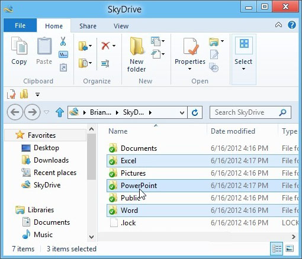The image size is (302, 259).
Task: Go forward with the Forward arrow
Action: coord(32,112)
